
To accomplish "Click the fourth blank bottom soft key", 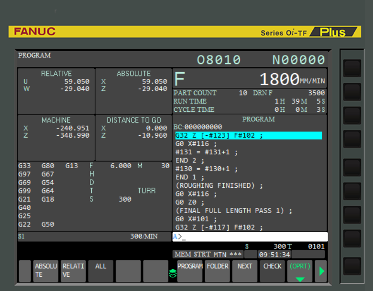I will [x=128, y=271].
